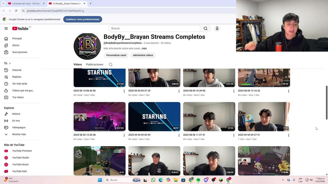The height and width of the screenshot is (184, 328).
Task: Open Suscripciones in the sidebar
Action: coord(20,52)
